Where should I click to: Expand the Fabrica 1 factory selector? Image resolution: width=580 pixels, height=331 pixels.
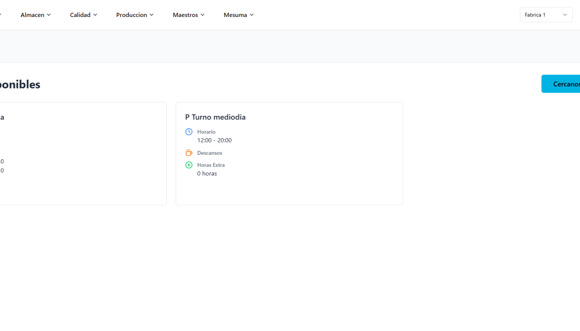click(x=546, y=15)
